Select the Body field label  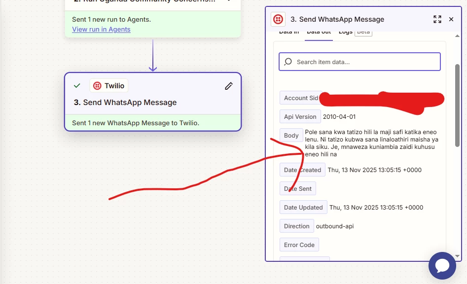coord(291,136)
